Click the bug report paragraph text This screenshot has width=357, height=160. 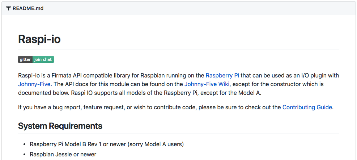tap(176, 107)
